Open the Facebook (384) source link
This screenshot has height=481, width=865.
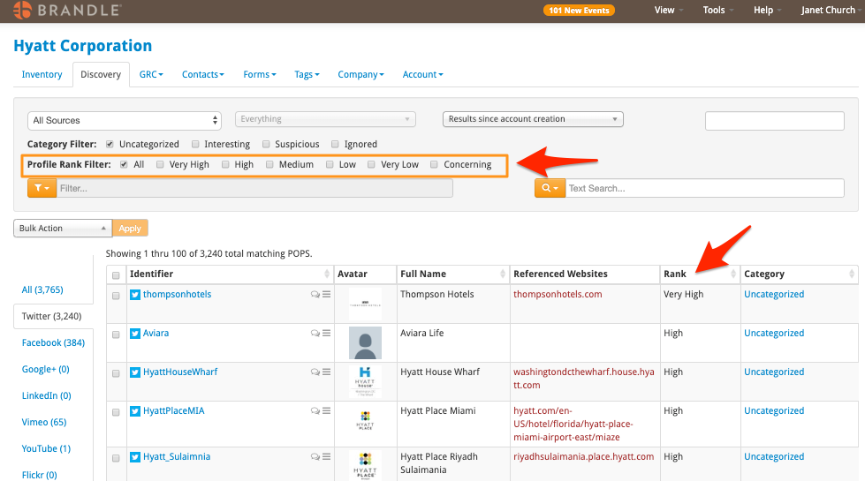point(54,342)
